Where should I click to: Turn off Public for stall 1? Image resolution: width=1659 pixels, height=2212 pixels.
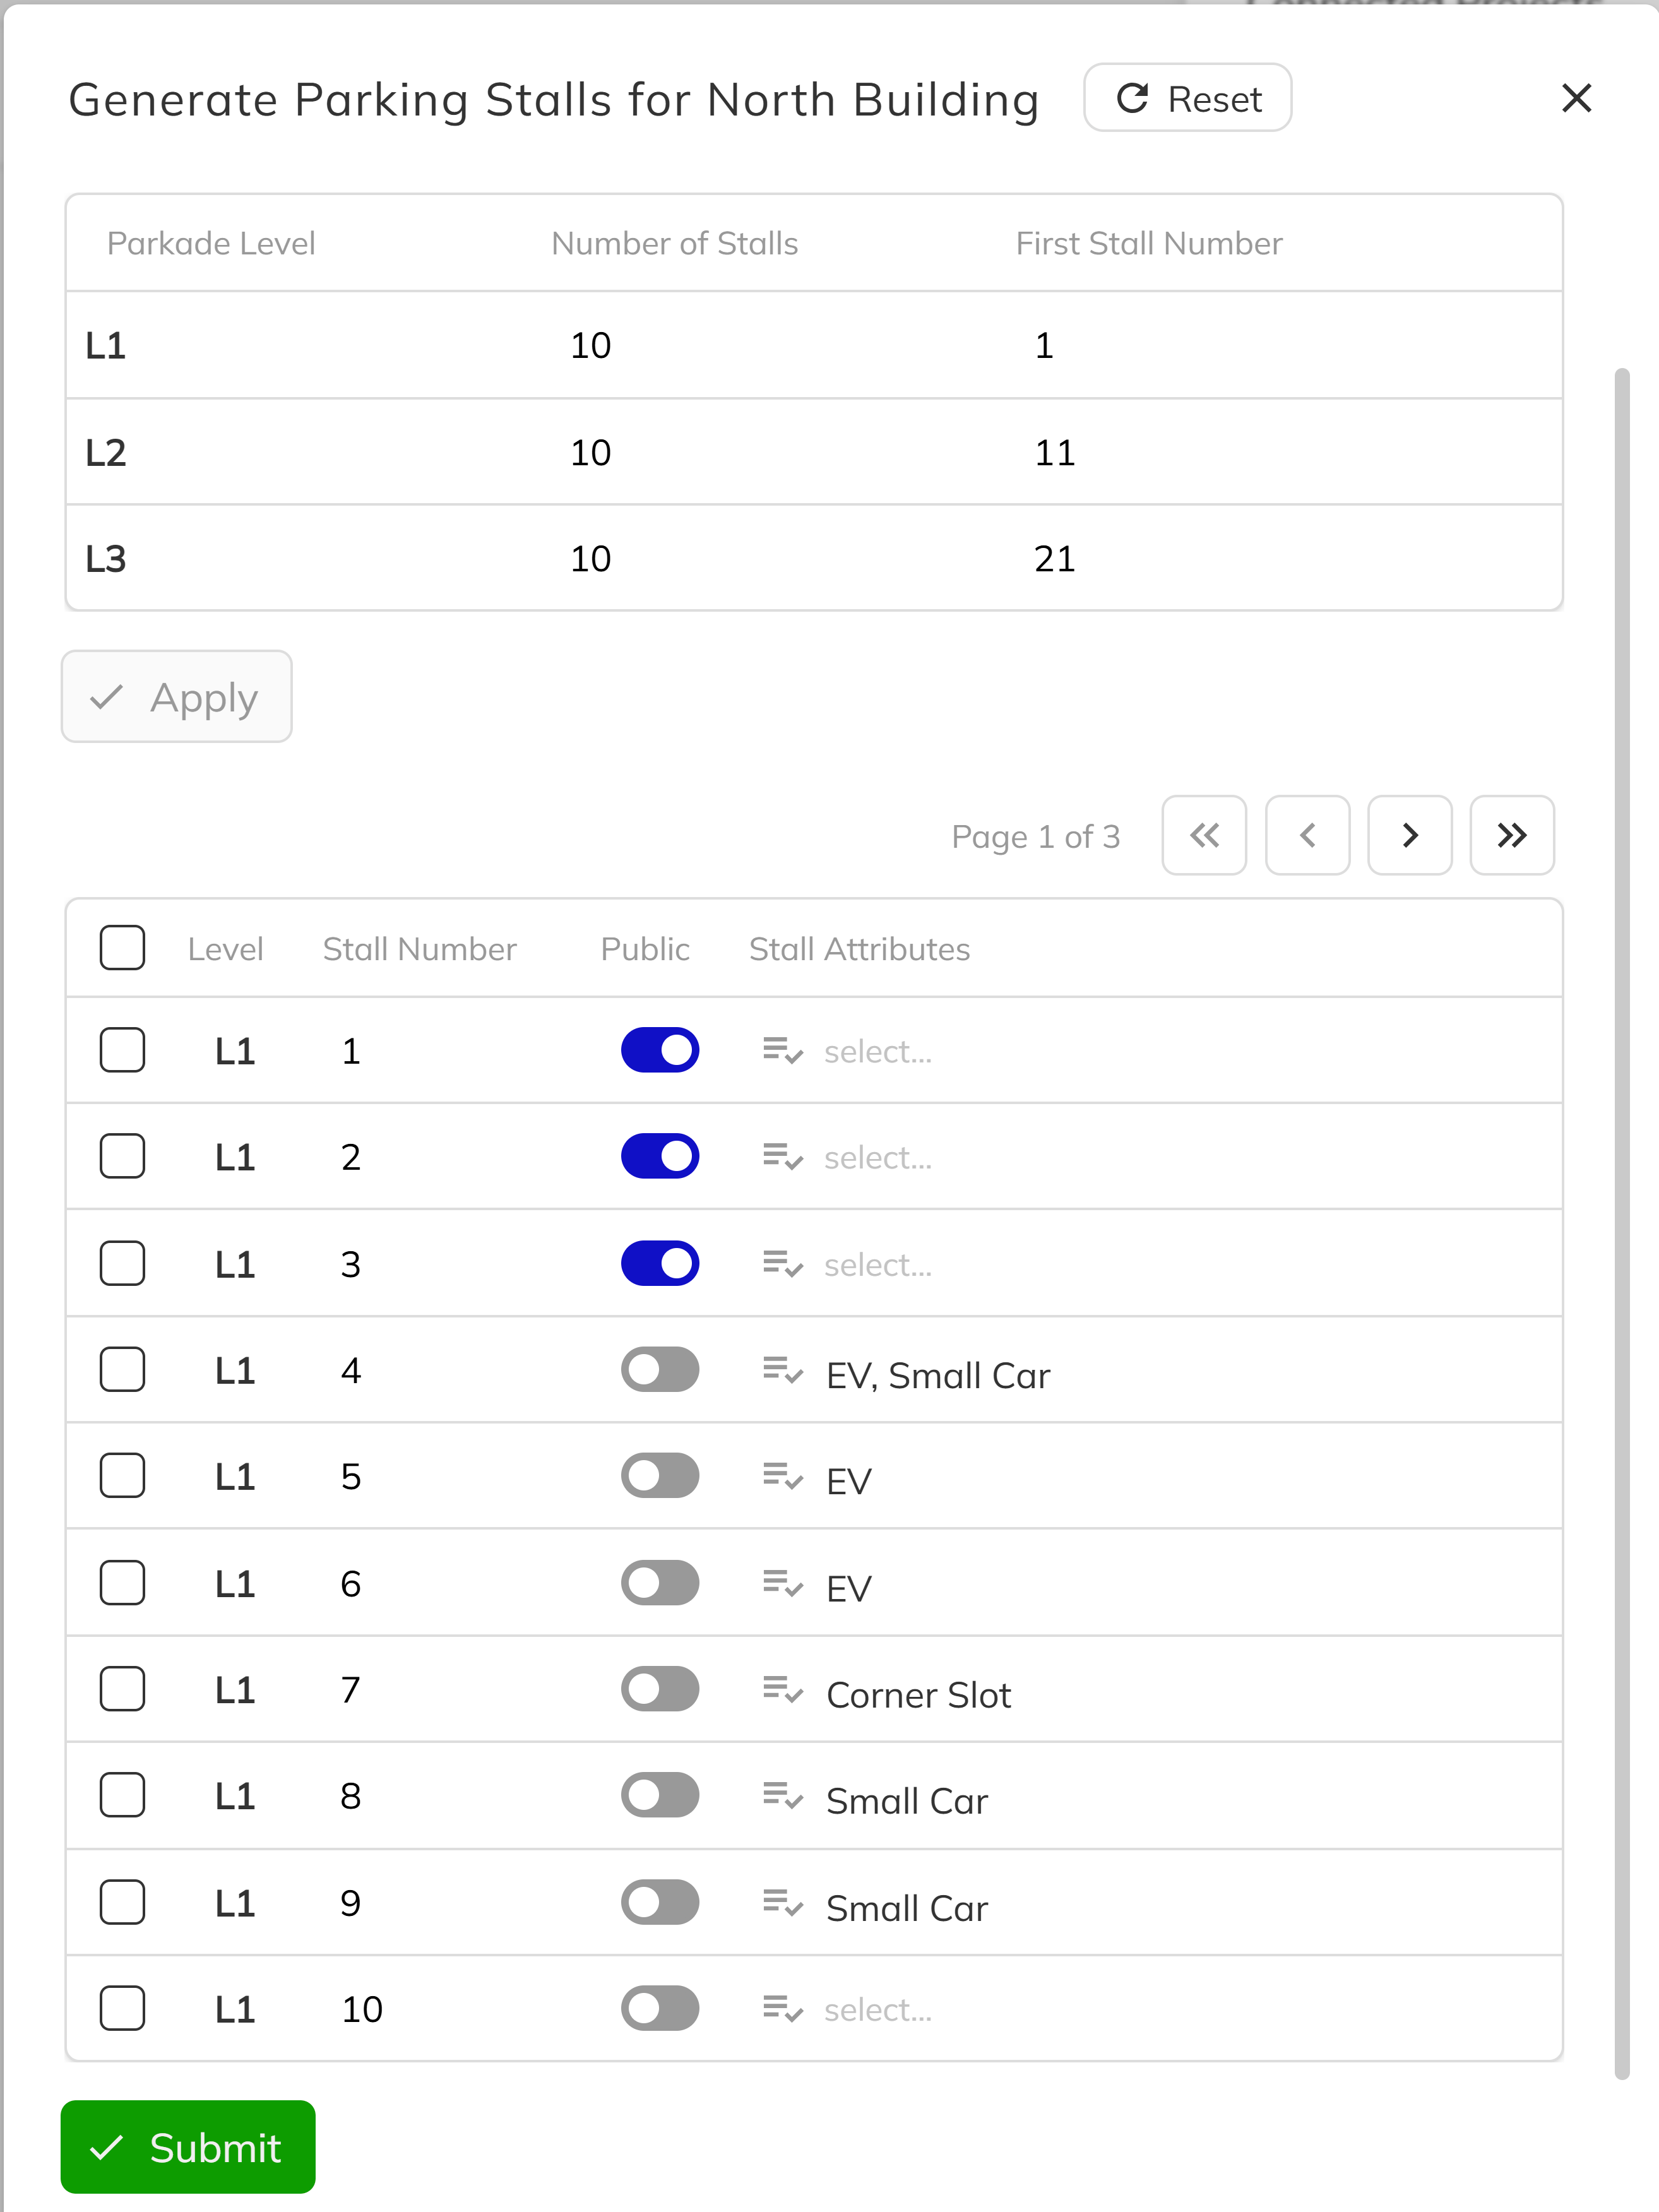tap(660, 1049)
